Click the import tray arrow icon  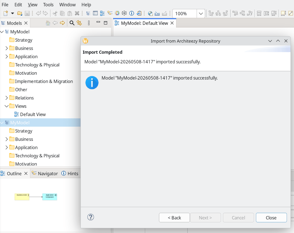(157, 13)
